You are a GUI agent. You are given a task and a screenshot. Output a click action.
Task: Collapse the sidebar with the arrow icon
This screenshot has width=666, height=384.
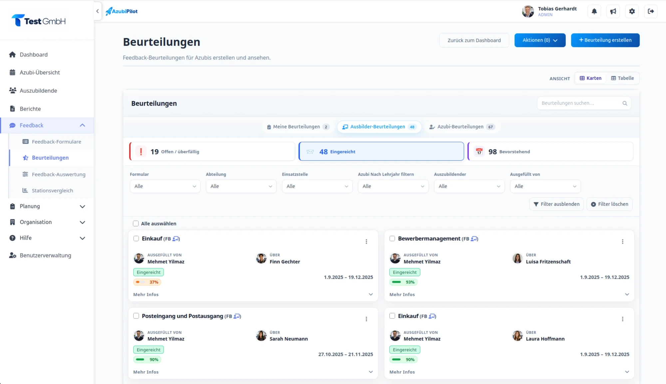pyautogui.click(x=98, y=11)
